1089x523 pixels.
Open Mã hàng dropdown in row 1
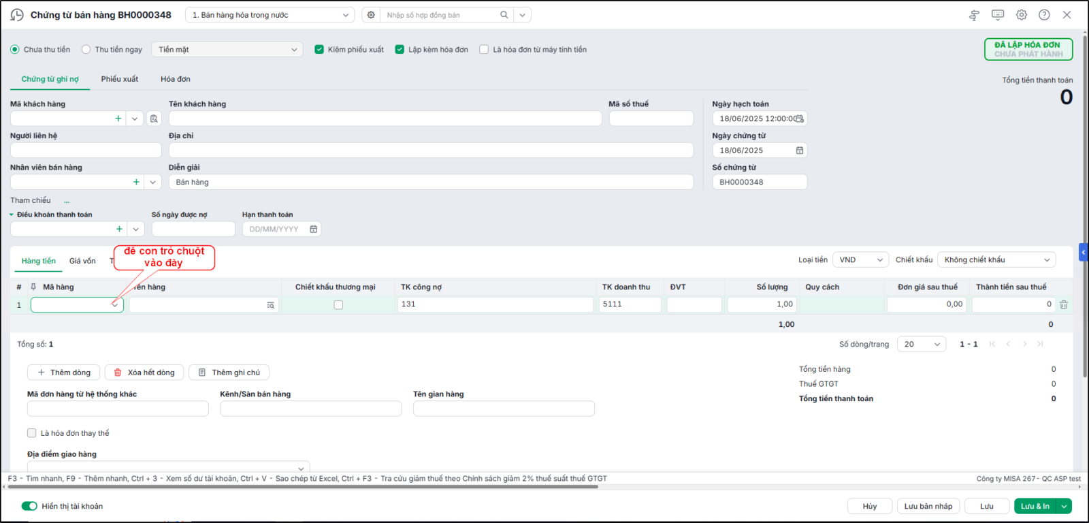(x=115, y=305)
